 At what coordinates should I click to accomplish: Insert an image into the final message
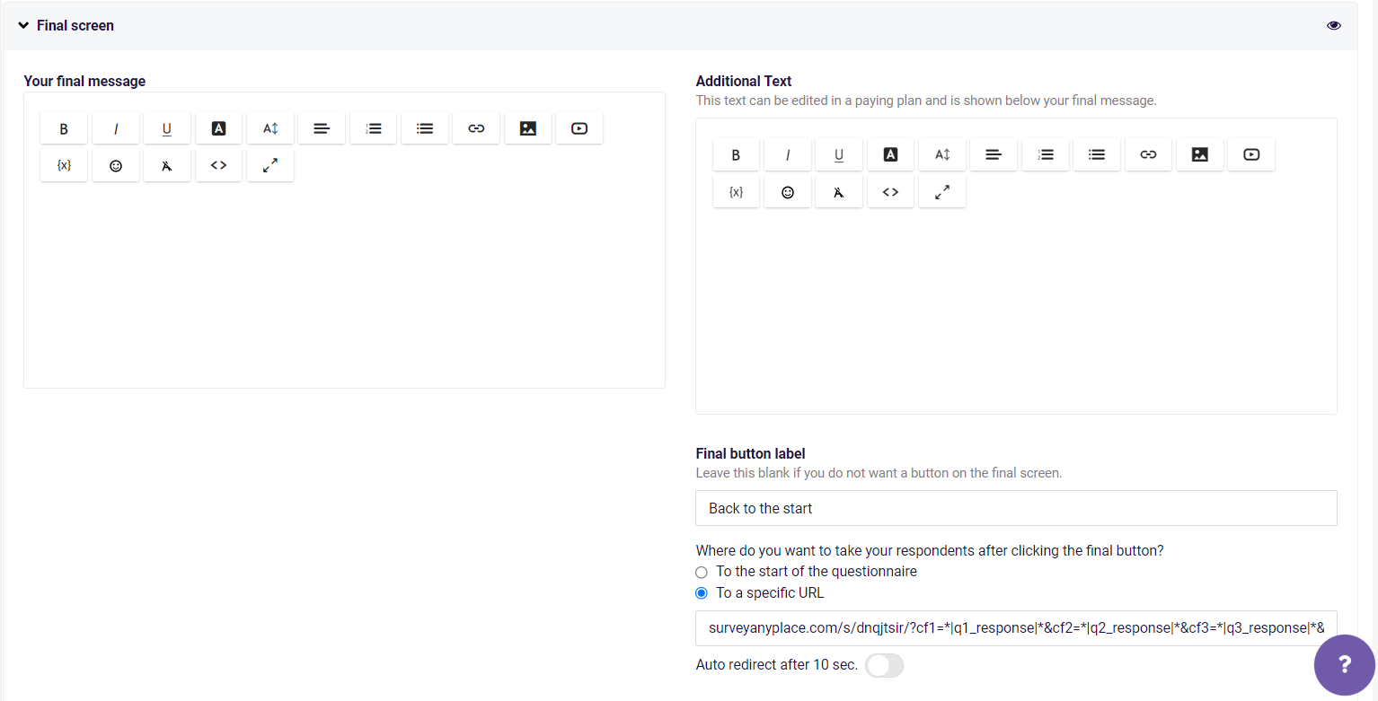click(x=527, y=127)
